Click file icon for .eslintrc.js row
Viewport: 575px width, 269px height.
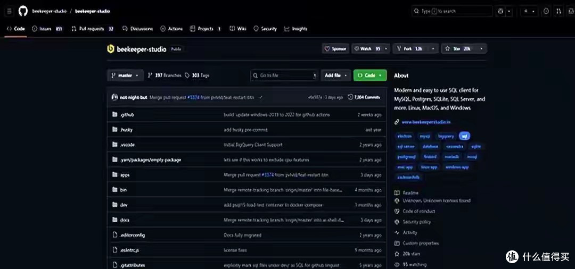coord(115,250)
